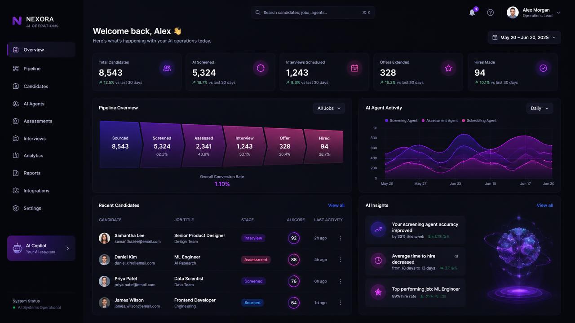Screen dimensions: 575x323
Task: Click Samantha Lee's AI score 92 ring
Action: [x=294, y=238]
